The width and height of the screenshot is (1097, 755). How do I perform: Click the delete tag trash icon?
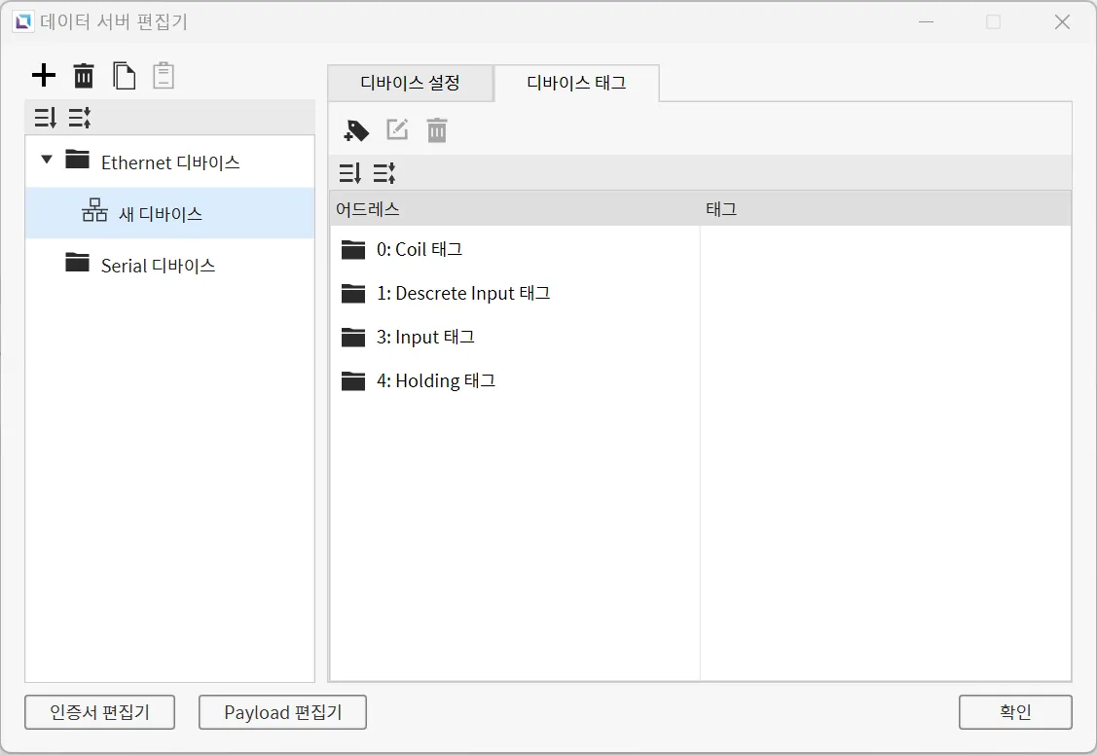point(437,130)
